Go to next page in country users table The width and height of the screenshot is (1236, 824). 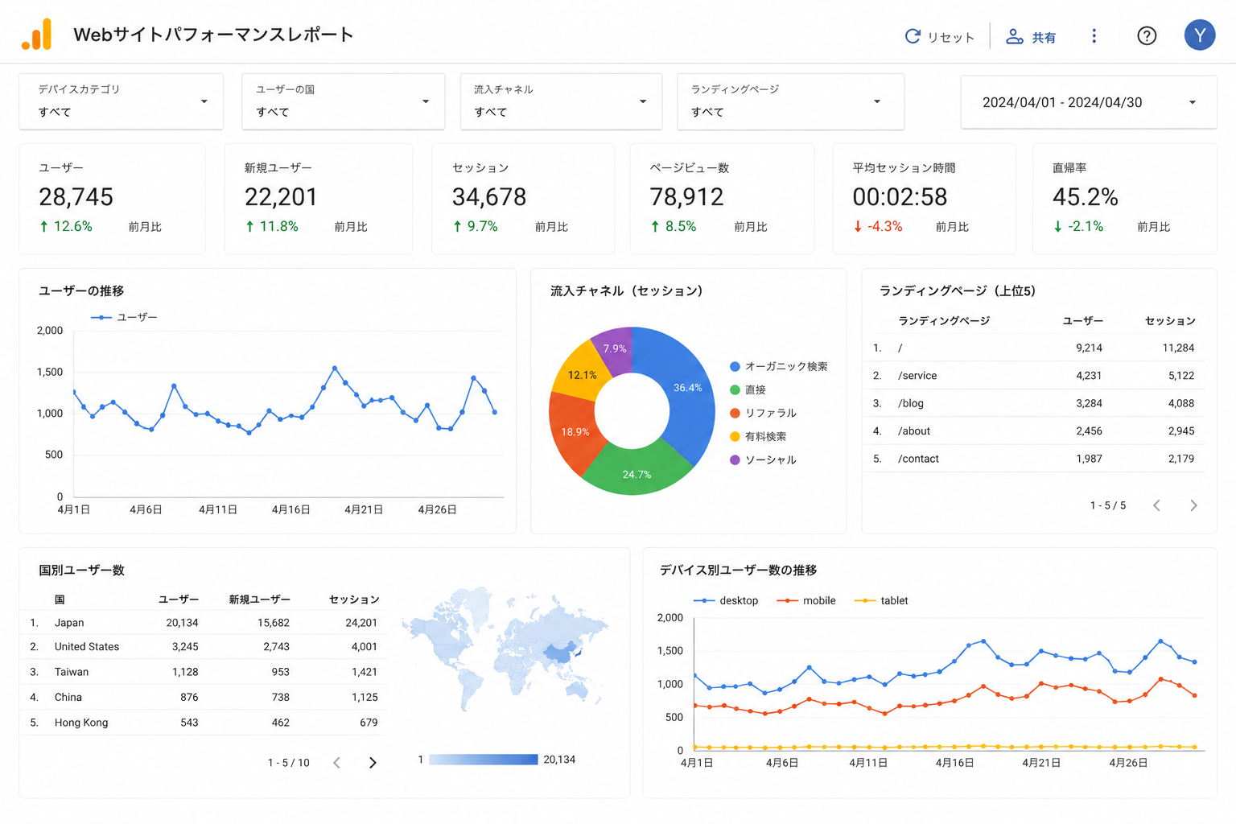(x=373, y=763)
